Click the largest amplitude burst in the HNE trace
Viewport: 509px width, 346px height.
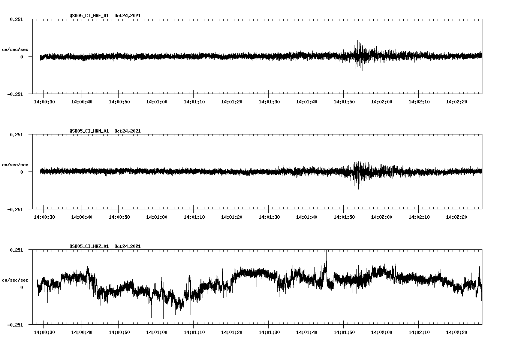[x=359, y=56]
